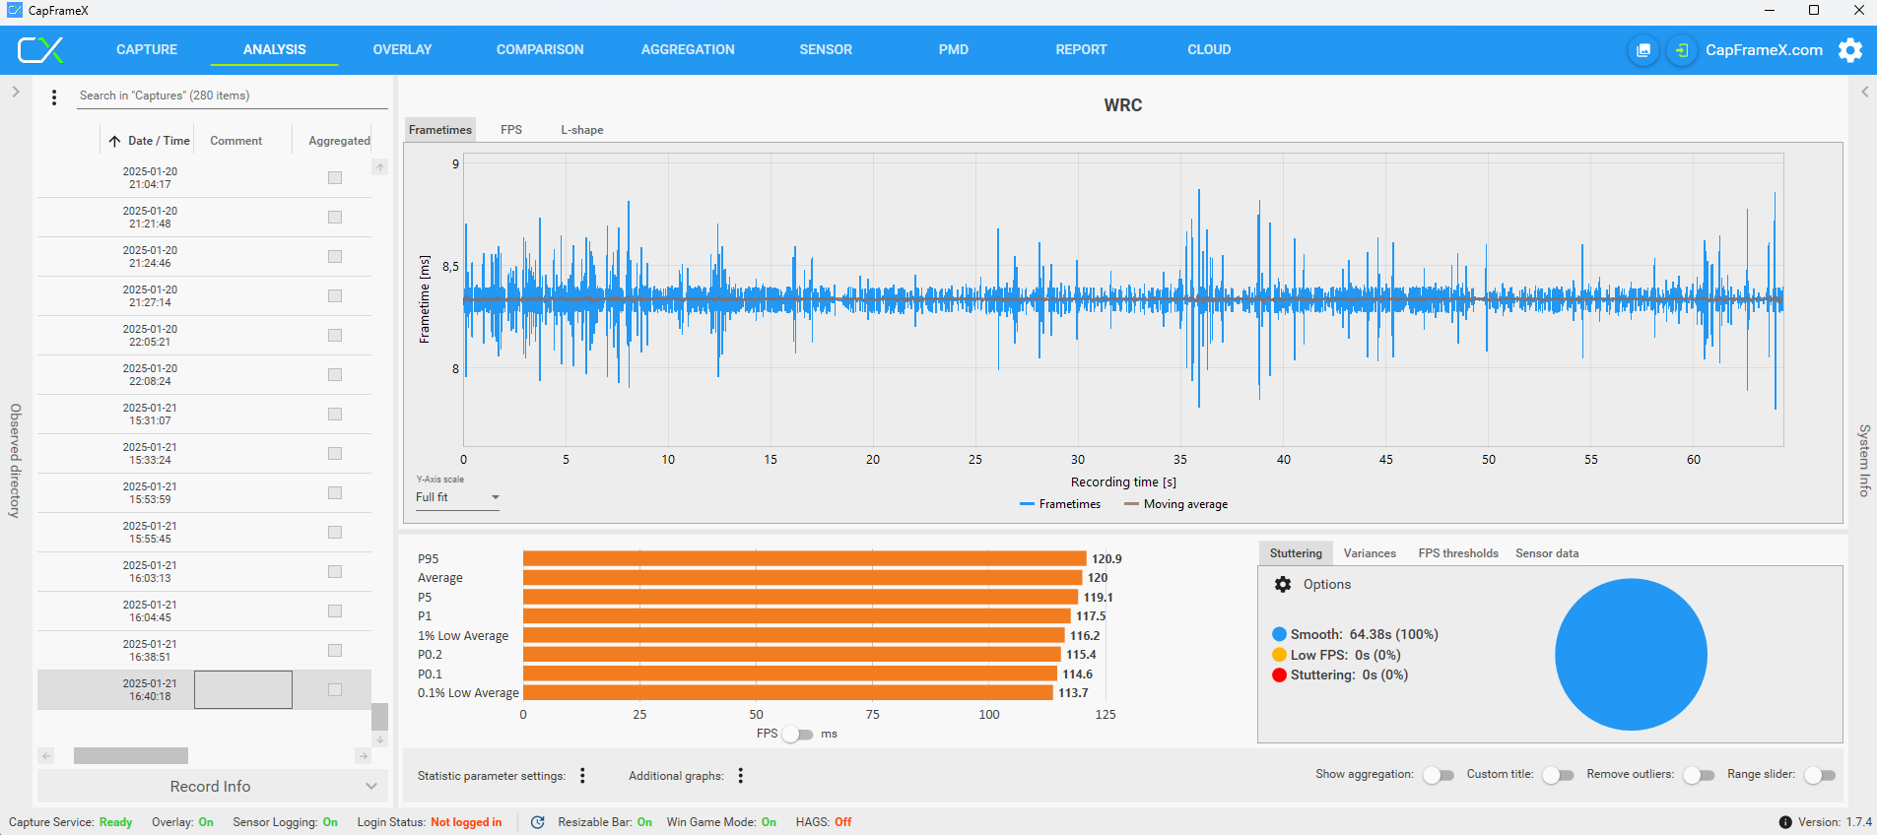Expand the Observed directory side panel
The height and width of the screenshot is (835, 1877).
point(16,92)
